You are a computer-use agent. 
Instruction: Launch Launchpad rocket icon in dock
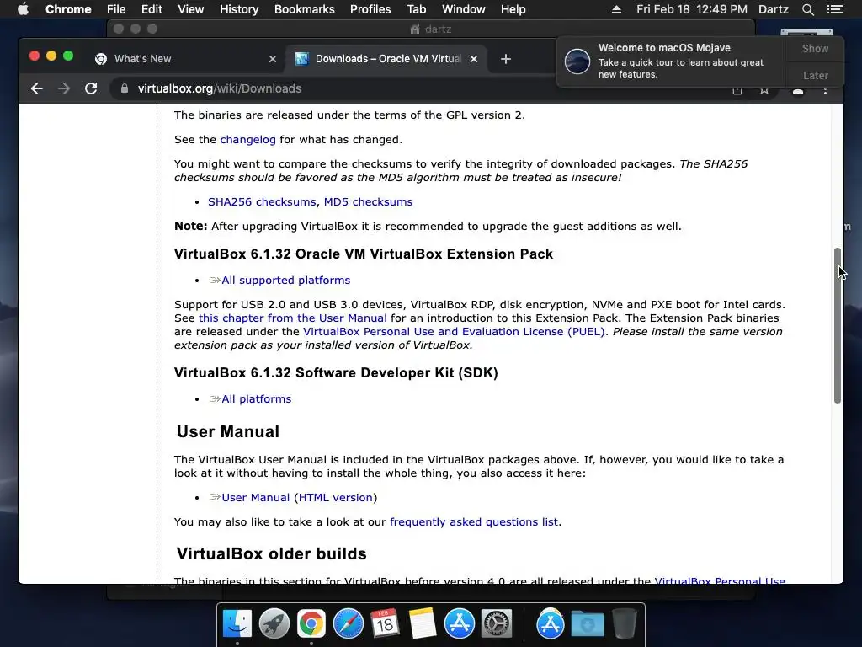pyautogui.click(x=274, y=624)
